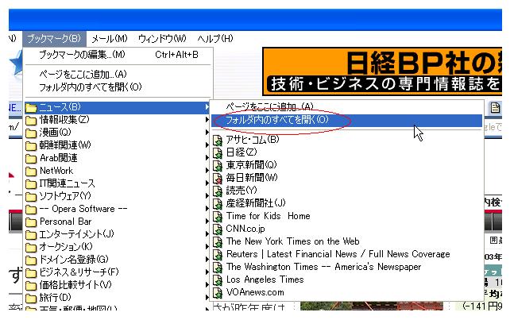514x320 pixels.
Task: Click the 日経(Z) bookmark icon
Action: click(x=218, y=153)
